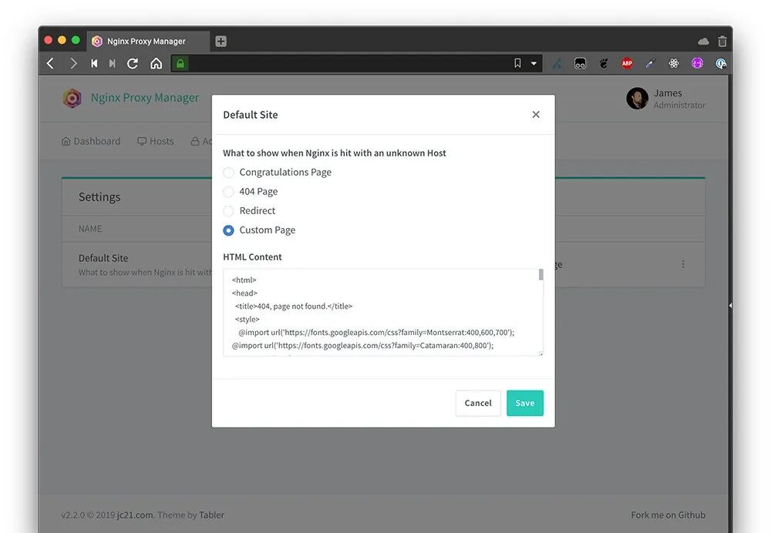Open the Tabler theme link

tap(211, 515)
